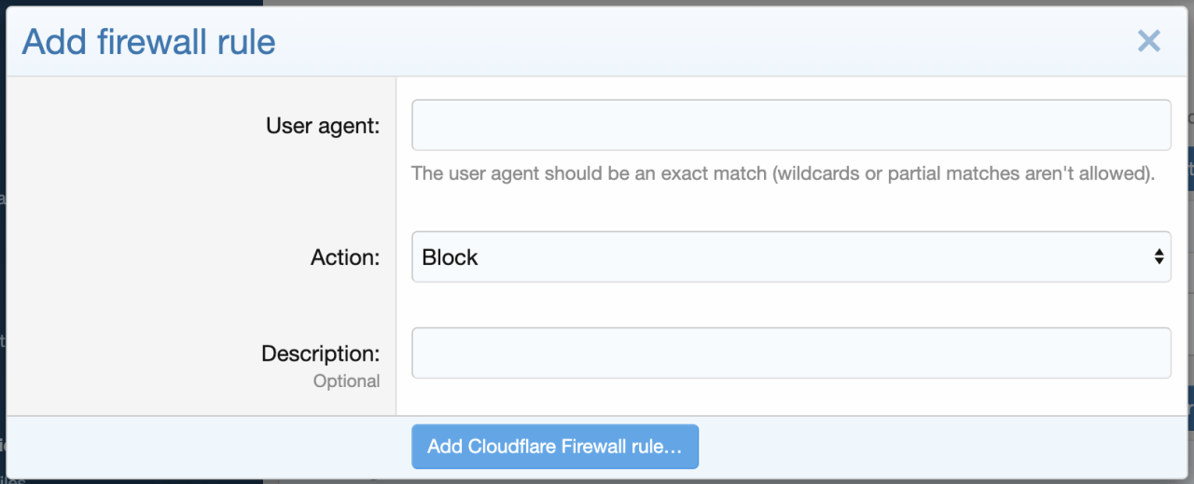Close the Add firewall rule dialog

[1148, 41]
